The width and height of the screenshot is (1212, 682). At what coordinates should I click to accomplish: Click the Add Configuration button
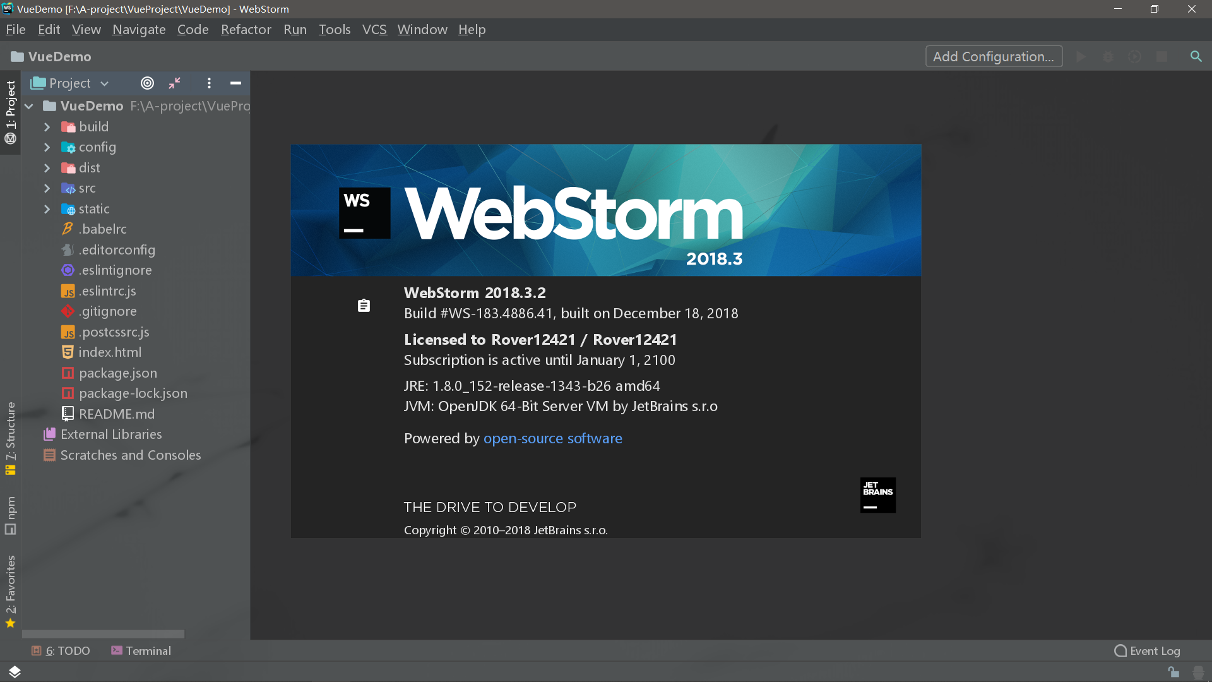click(993, 57)
